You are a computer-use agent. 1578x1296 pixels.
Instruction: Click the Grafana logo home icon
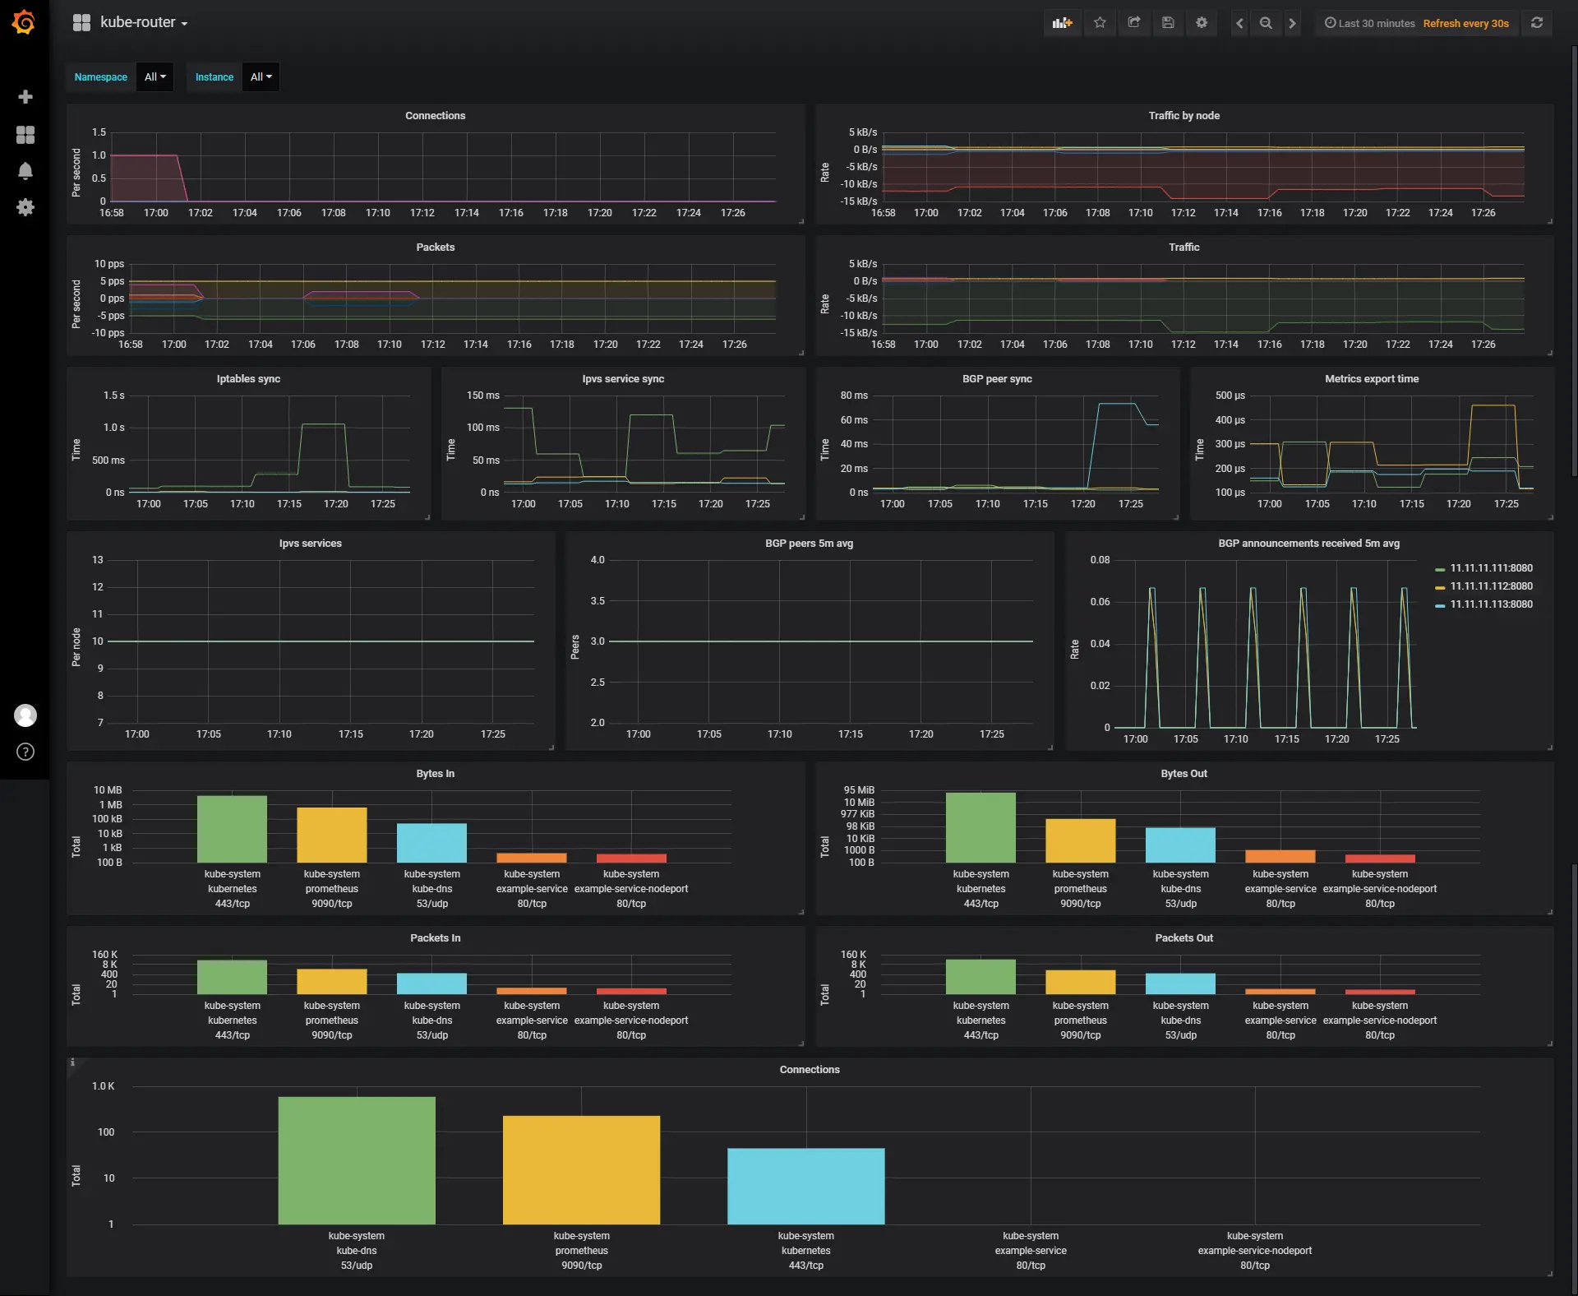[24, 22]
